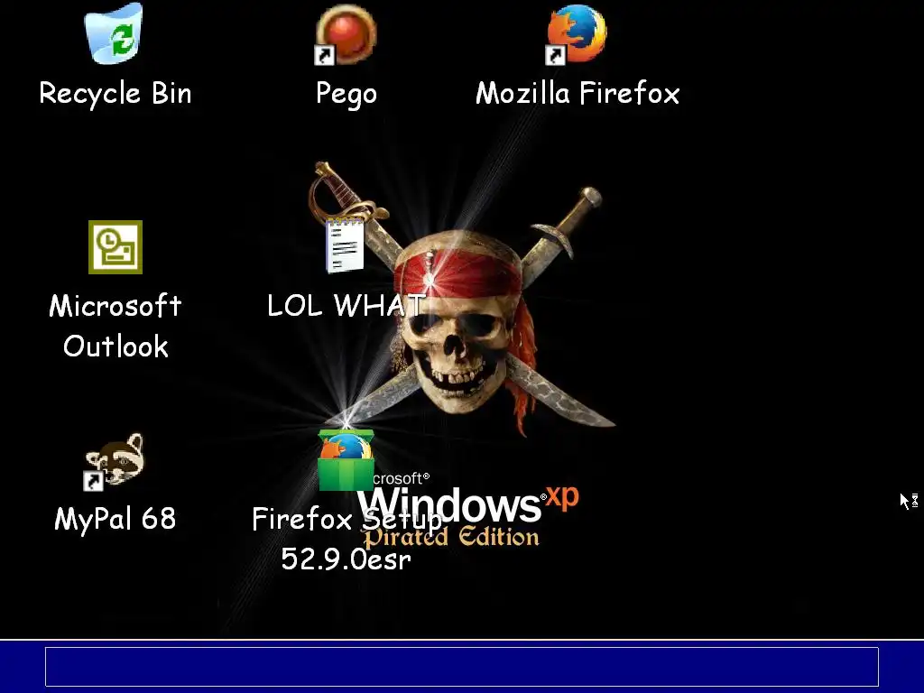Click the "Mozilla Firefox" label text
The width and height of the screenshot is (924, 693).
point(577,93)
